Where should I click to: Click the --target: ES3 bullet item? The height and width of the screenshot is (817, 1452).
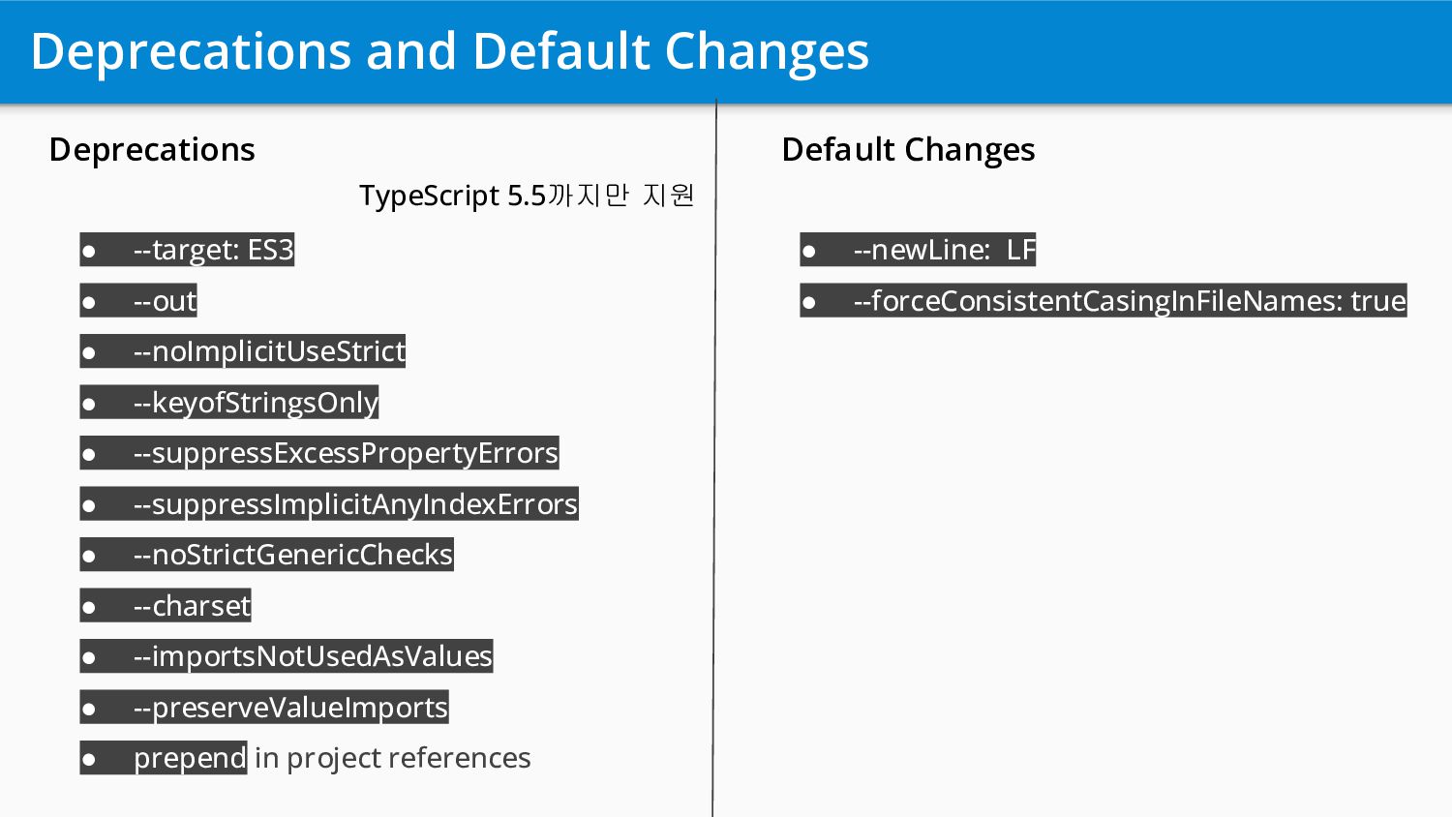coord(187,250)
